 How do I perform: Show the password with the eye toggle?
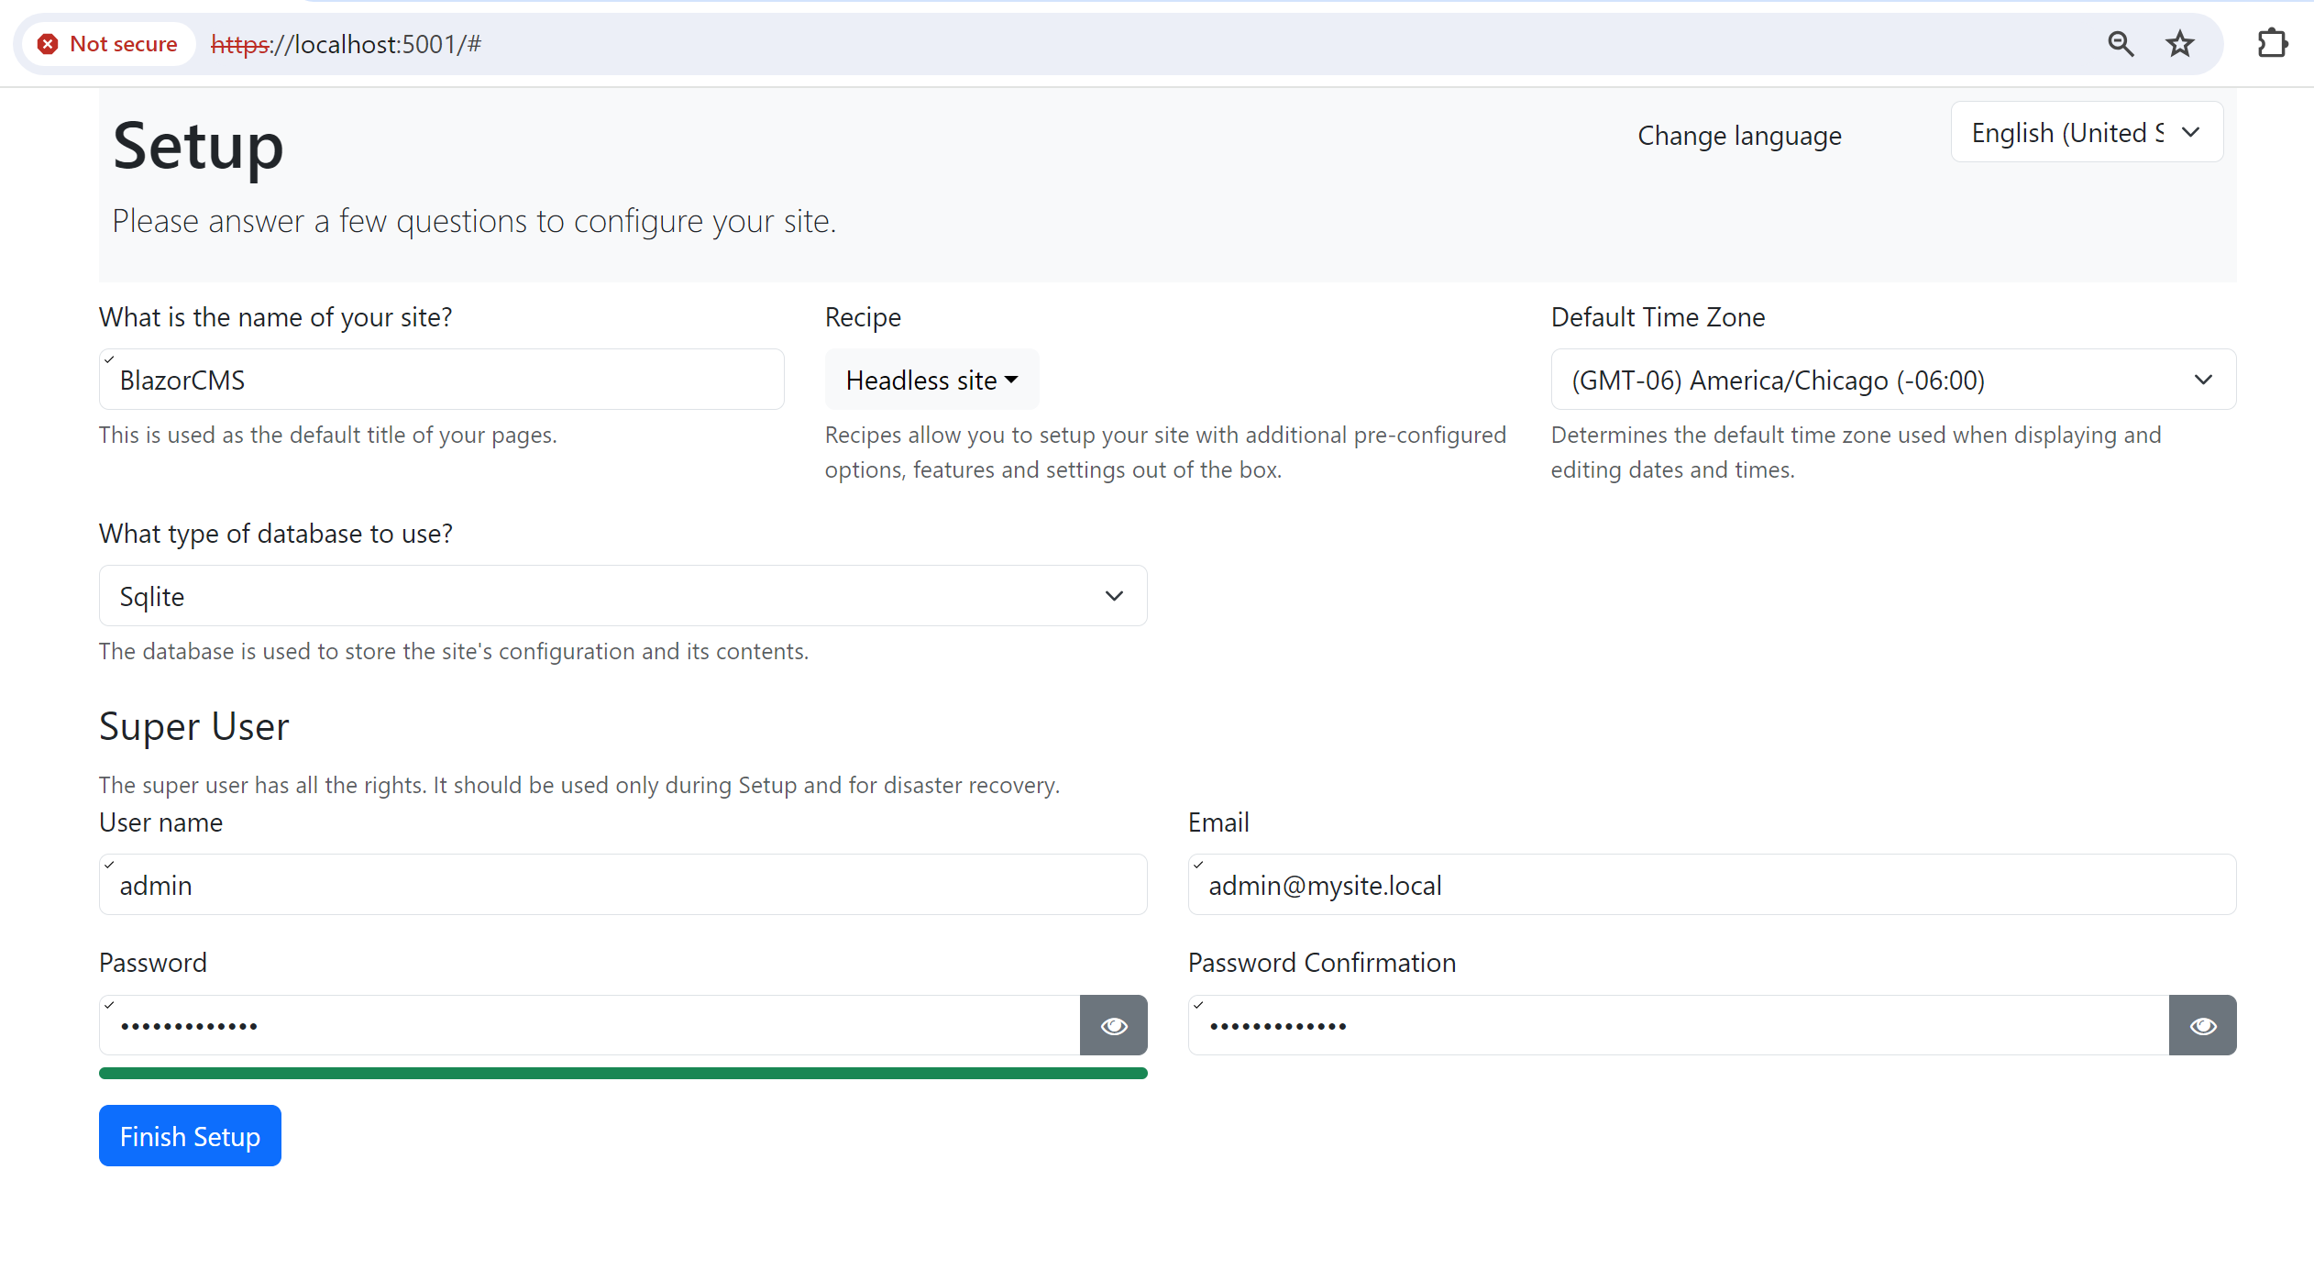(x=1113, y=1025)
